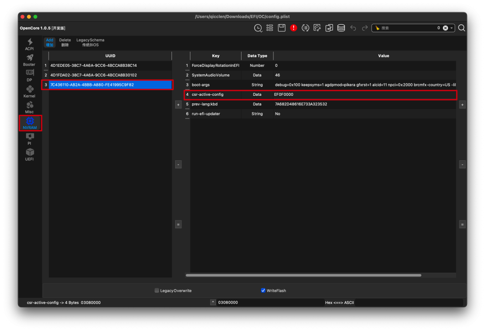485x331 pixels.
Task: Click the redo arrow
Action: click(365, 28)
